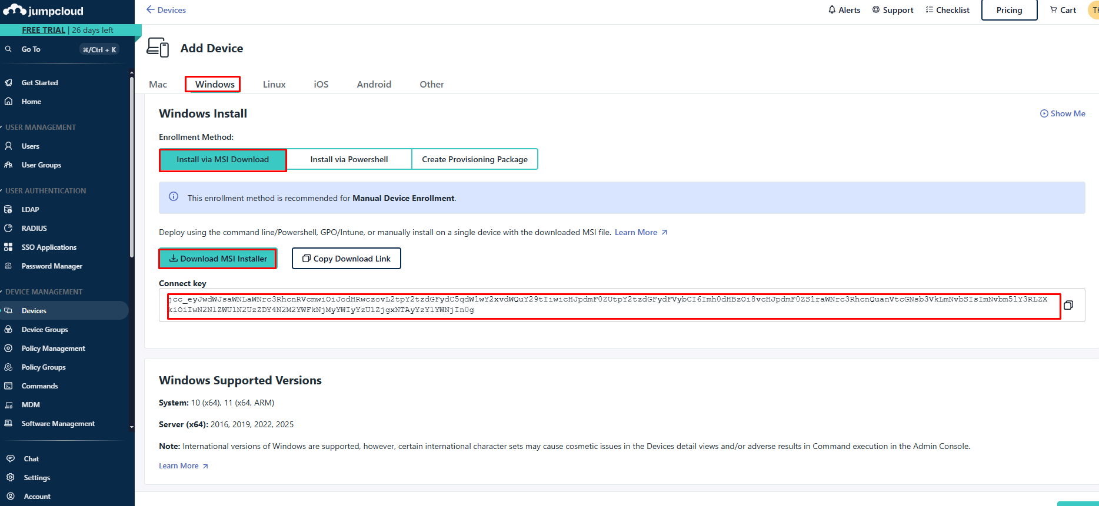1099x506 pixels.
Task: Open Password Manager in sidebar
Action: tap(52, 266)
